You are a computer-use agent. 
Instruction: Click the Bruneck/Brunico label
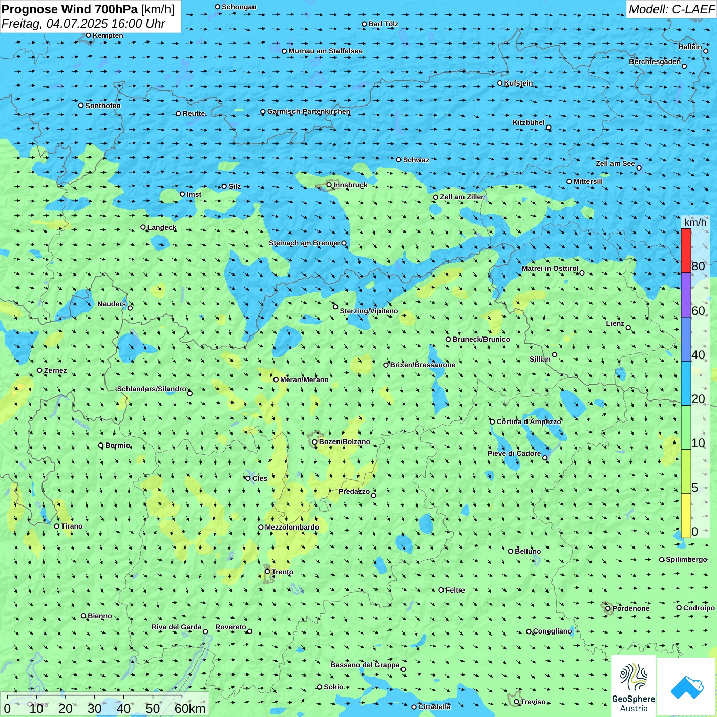[x=481, y=339]
